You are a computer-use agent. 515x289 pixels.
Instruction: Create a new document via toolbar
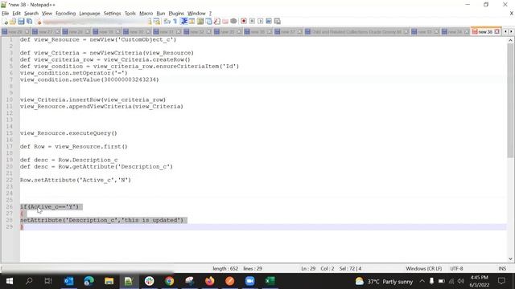coord(5,22)
